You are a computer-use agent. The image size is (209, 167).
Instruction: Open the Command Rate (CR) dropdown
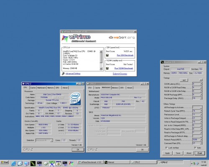(201, 143)
